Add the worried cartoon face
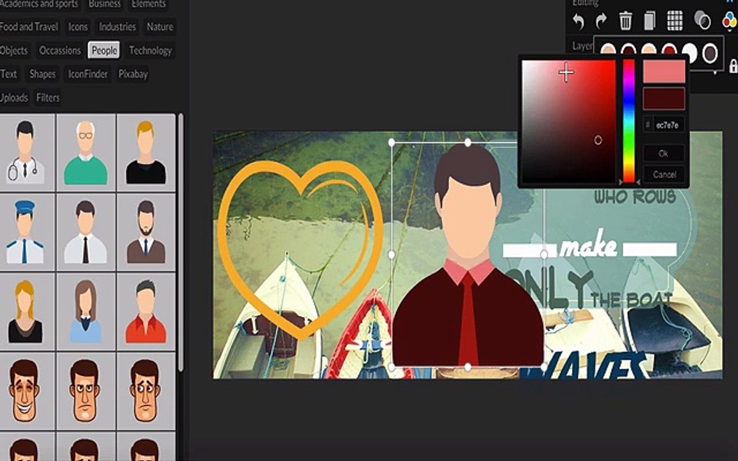 coord(146,391)
